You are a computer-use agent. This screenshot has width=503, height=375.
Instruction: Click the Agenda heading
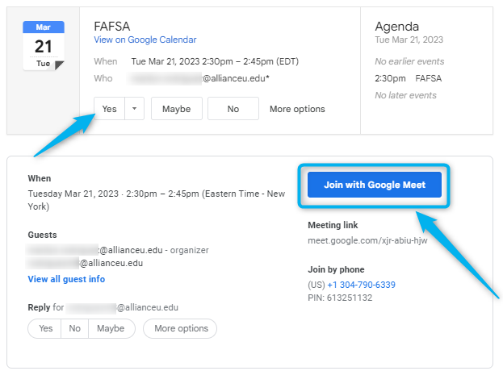(x=396, y=27)
